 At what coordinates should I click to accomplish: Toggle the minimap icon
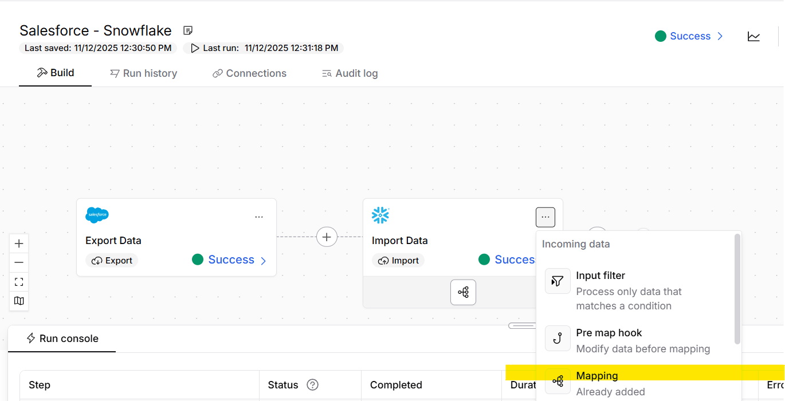[19, 301]
